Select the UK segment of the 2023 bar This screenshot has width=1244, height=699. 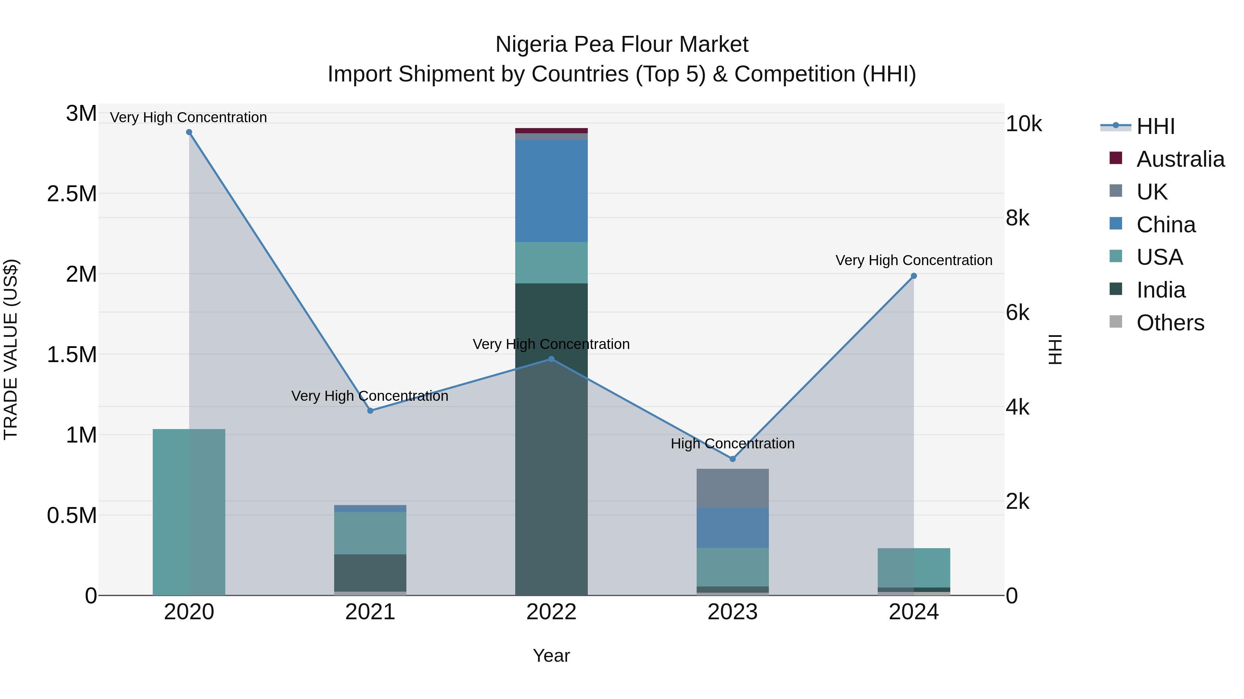coord(733,488)
